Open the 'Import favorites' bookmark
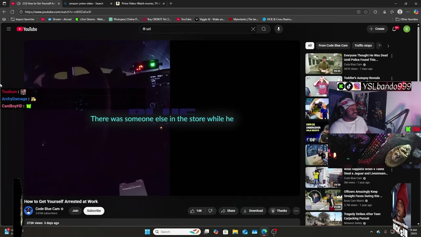 [23, 19]
